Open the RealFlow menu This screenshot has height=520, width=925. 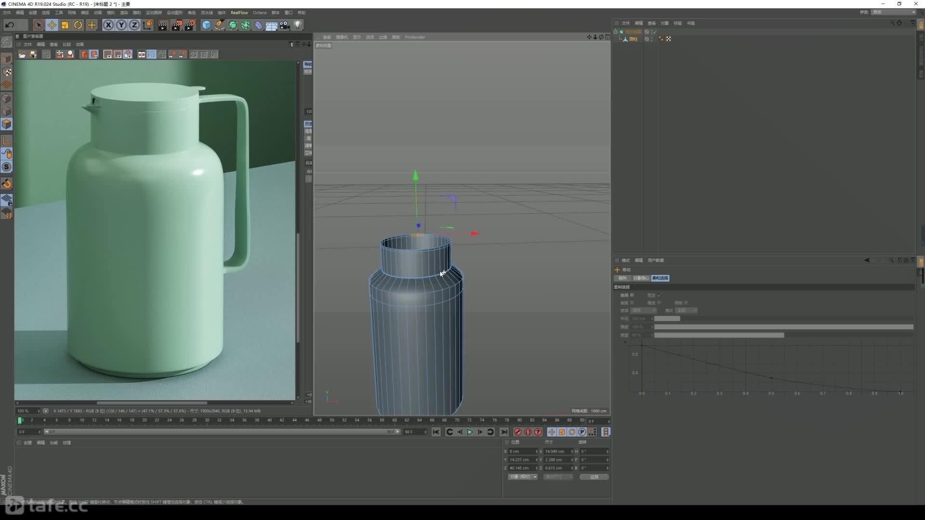pos(239,13)
